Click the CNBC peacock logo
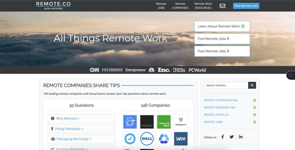 151,70
